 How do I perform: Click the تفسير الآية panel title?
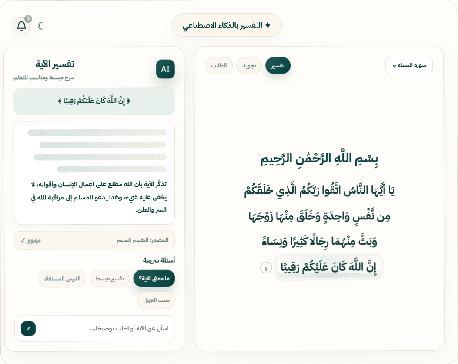55,64
